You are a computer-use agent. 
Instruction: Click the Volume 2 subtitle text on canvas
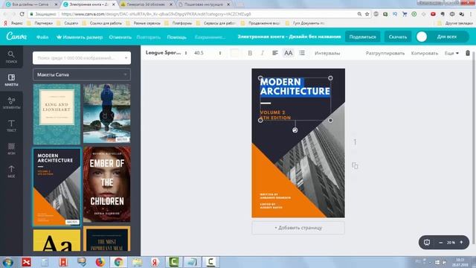click(x=275, y=115)
